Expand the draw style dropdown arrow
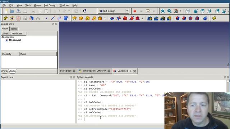Image resolution: width=230 pixels, height=129 pixels. point(180,11)
